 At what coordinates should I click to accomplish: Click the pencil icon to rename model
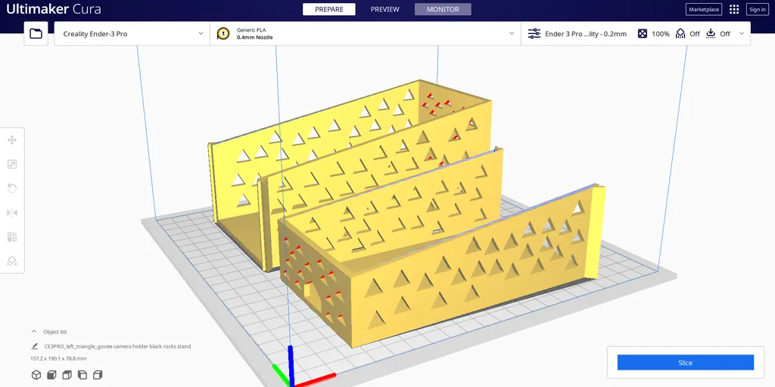(35, 346)
